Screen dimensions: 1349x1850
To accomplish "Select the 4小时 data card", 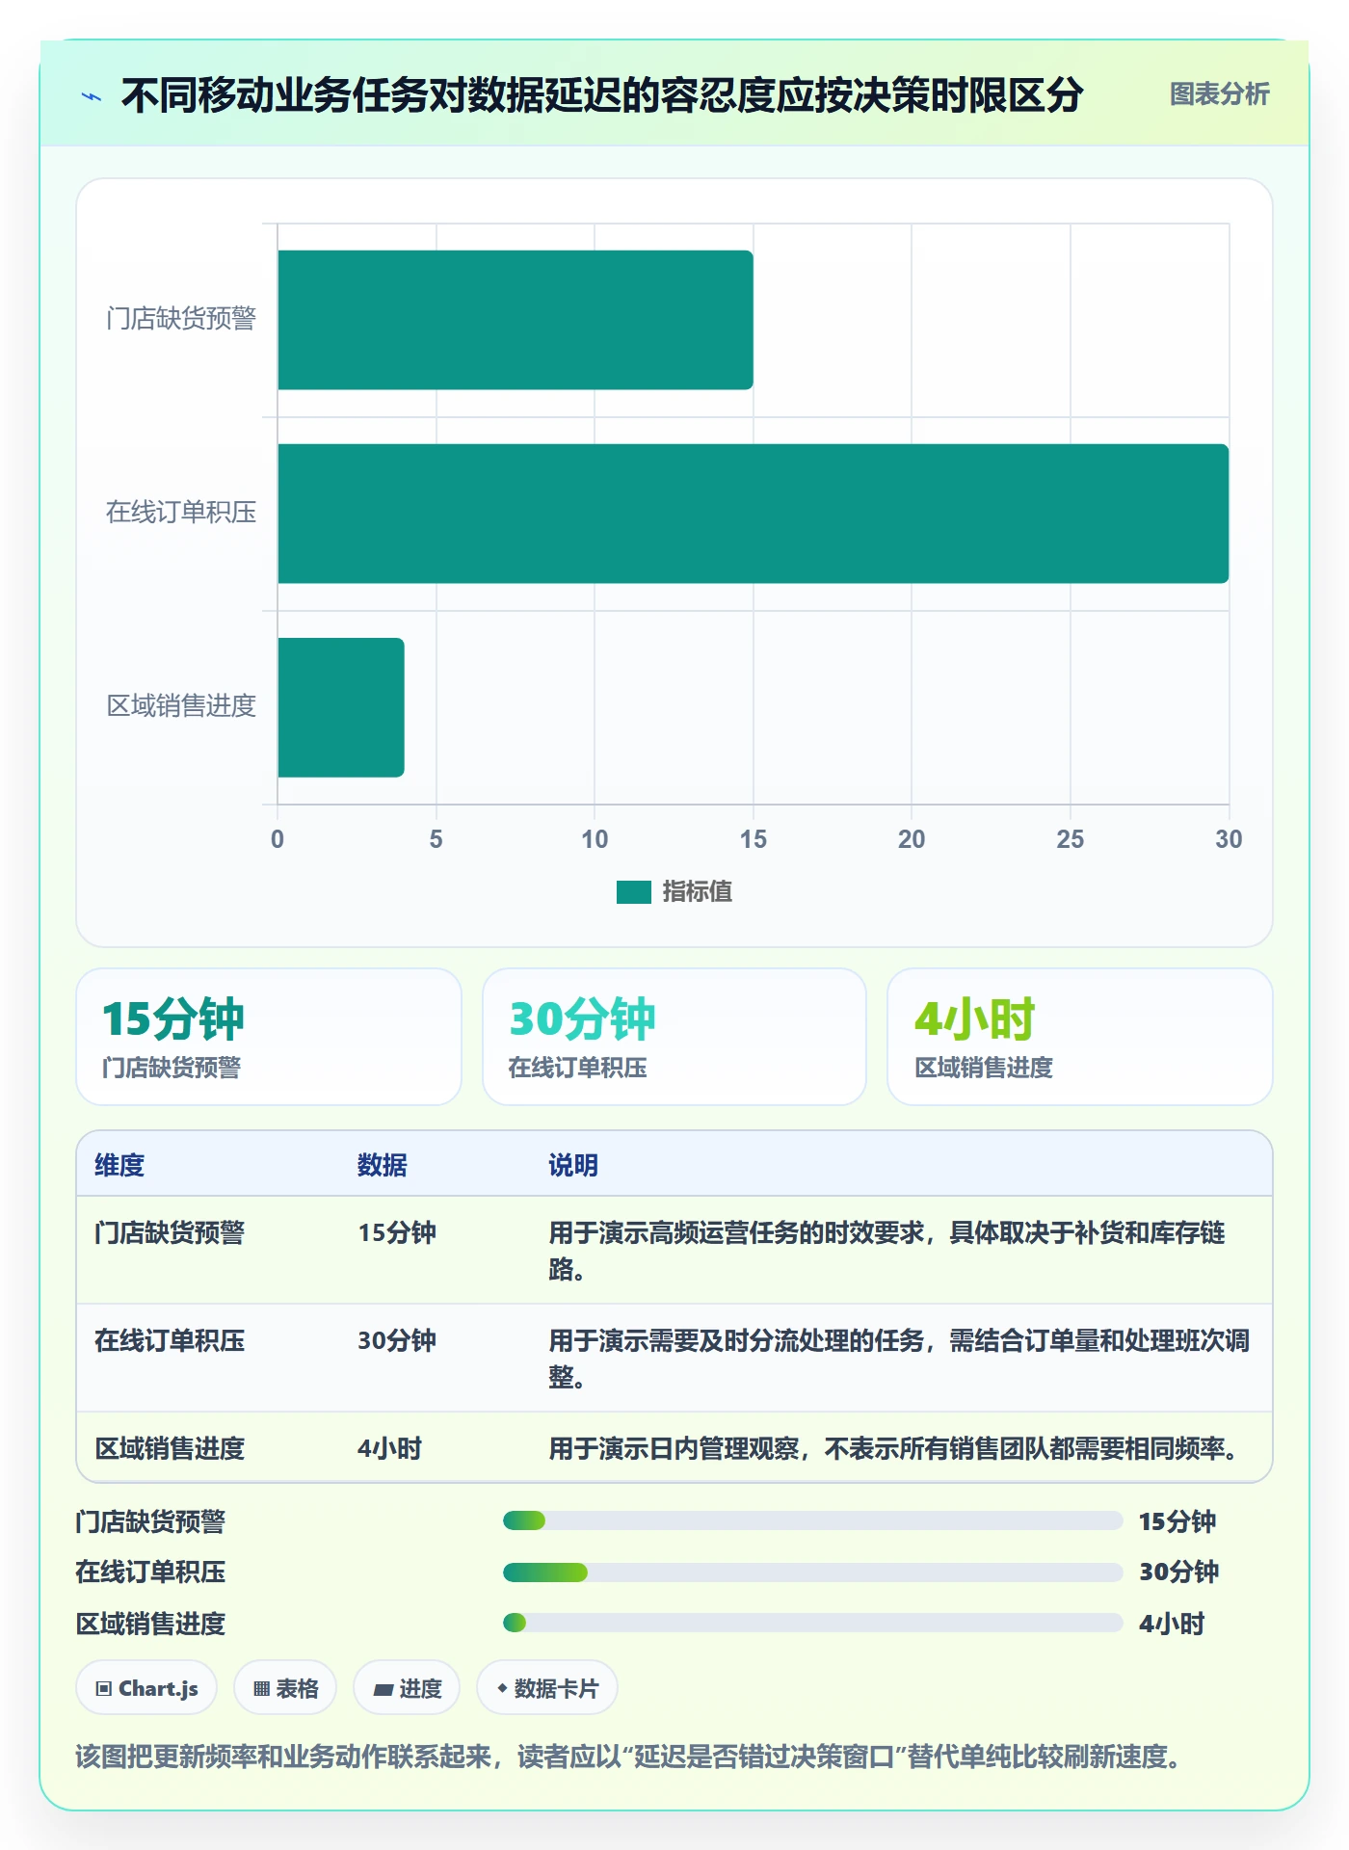I will pos(1080,1037).
